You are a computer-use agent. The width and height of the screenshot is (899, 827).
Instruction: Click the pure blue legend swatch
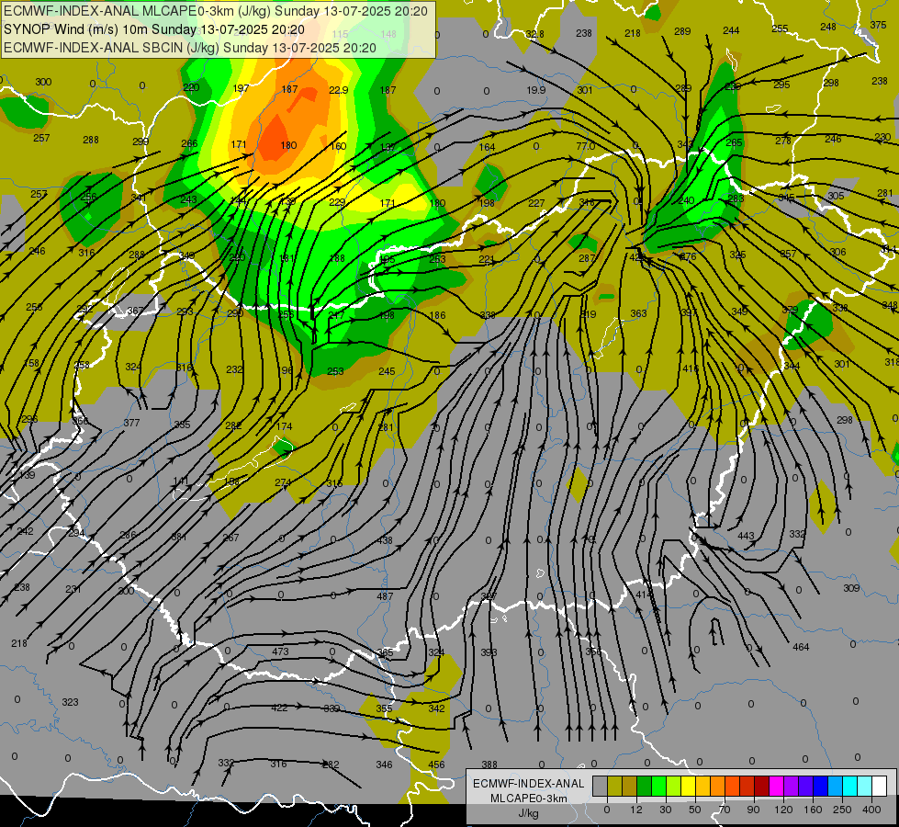(820, 786)
